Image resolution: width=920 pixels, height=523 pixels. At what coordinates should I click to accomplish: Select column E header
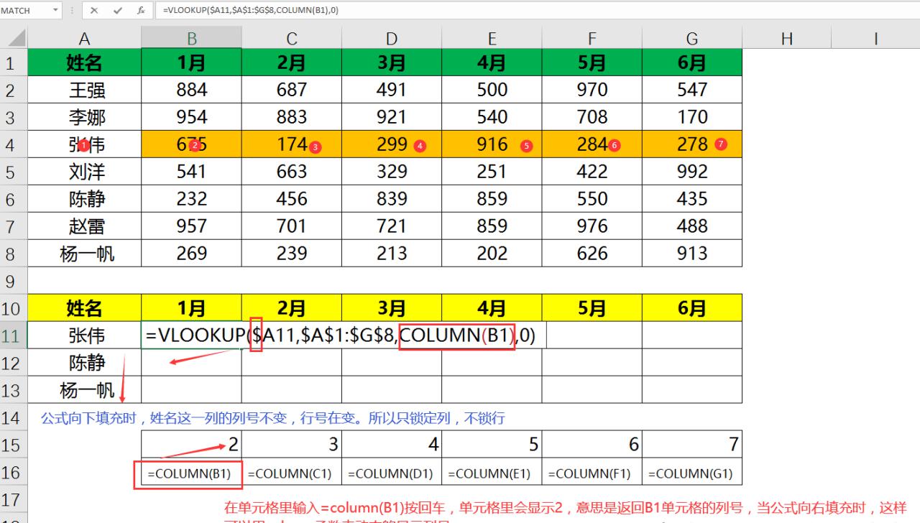492,38
